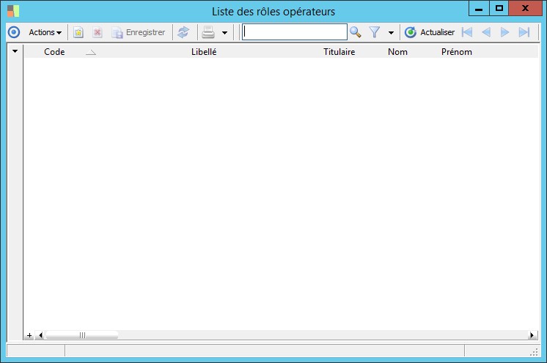547x363 pixels.
Task: Click the Prénom column header
Action: tap(457, 52)
